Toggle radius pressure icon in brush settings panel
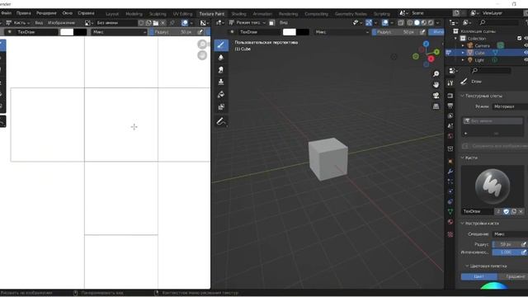Screen dimensions: 528x297 pyautogui.click(x=524, y=244)
